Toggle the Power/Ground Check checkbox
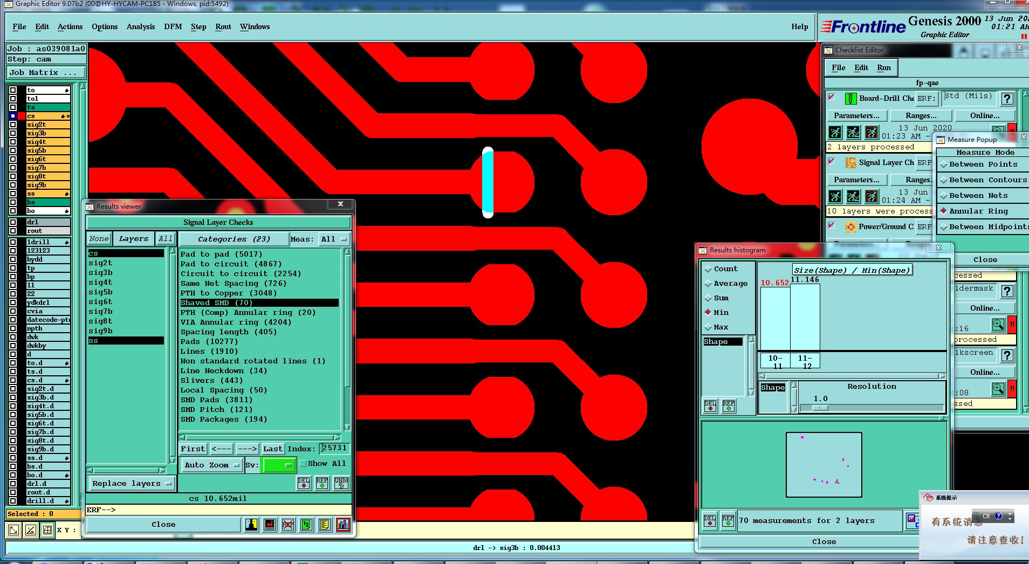Image resolution: width=1029 pixels, height=564 pixels. (x=831, y=225)
